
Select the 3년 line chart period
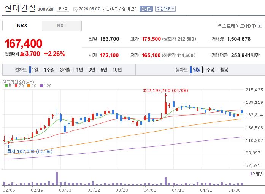click(x=92, y=70)
